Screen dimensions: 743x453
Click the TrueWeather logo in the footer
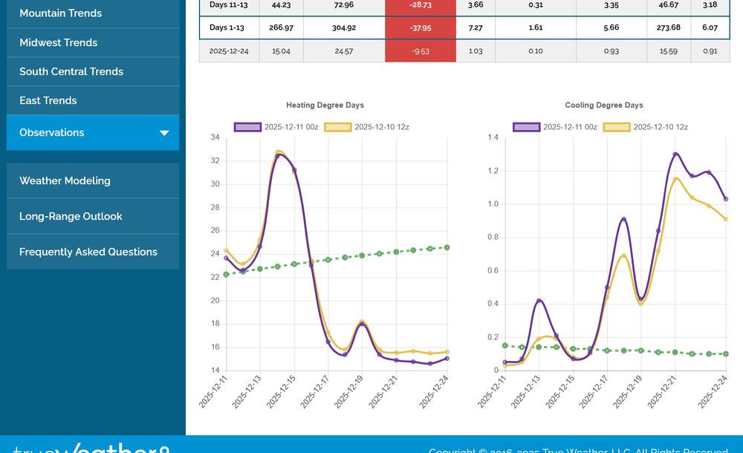coord(91,448)
